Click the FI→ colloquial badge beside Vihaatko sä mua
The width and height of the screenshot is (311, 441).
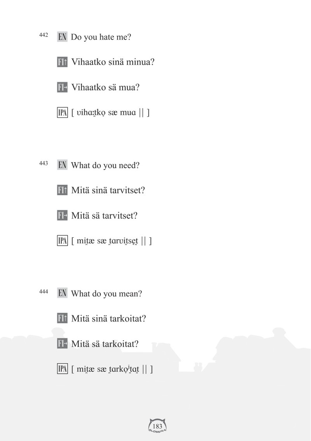pos(62,87)
